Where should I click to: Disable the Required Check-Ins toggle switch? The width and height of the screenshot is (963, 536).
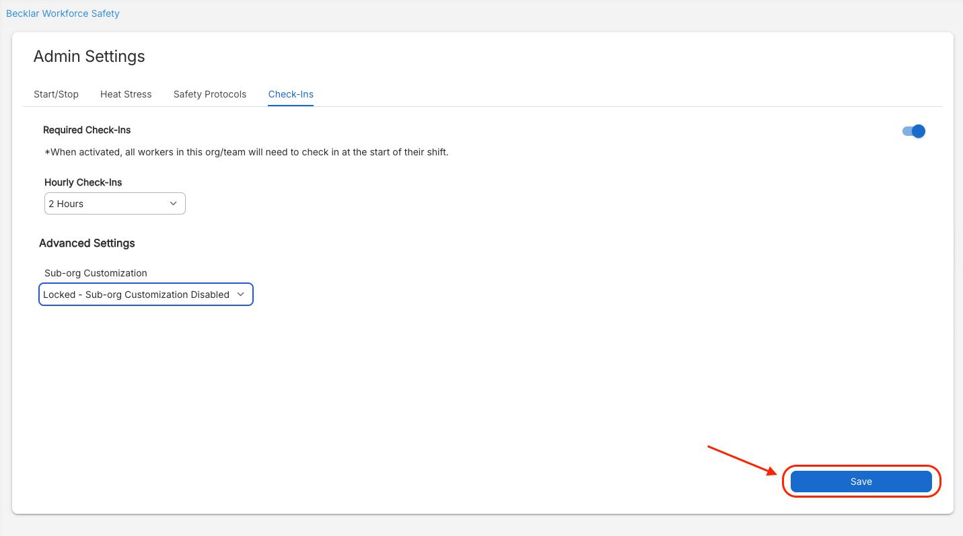pyautogui.click(x=914, y=131)
